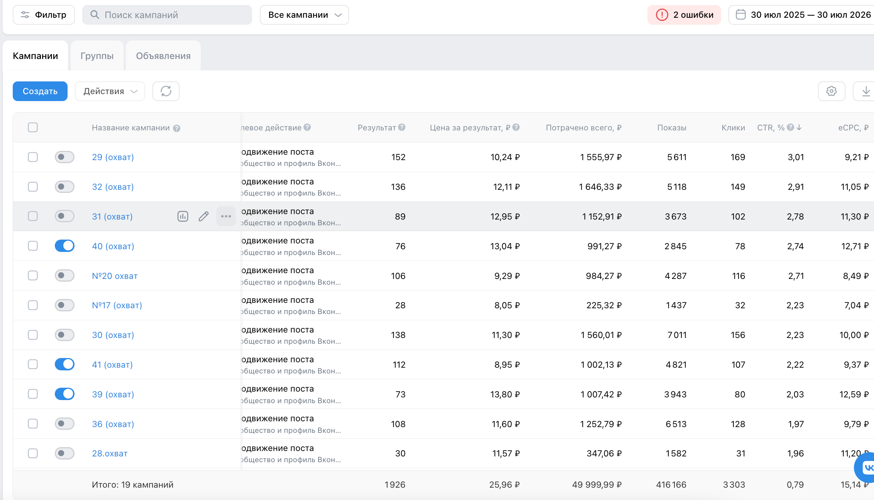
Task: Show help tooltip for Результат column
Action: [402, 127]
